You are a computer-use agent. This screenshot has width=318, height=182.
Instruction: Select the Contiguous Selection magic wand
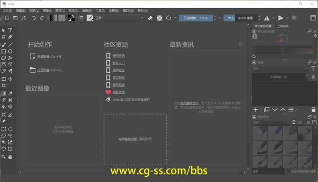(x=3, y=142)
